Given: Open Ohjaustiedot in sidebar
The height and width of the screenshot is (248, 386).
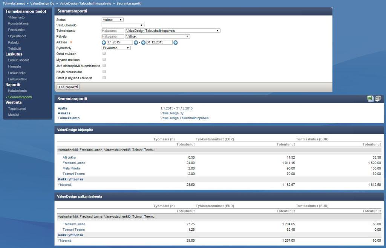Looking at the screenshot, I should pyautogui.click(x=17, y=36).
